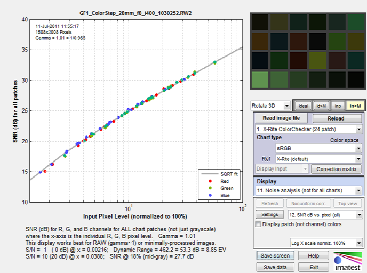This screenshot has width=367, height=273.
Task: Toggle the Id>M view button
Action: (x=321, y=106)
